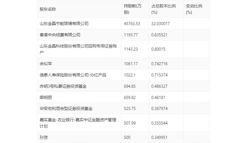Click the percentage 32.030017
Viewport: 247px width, 143px height.
point(160,24)
